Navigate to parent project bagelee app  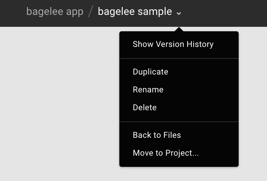click(x=55, y=12)
